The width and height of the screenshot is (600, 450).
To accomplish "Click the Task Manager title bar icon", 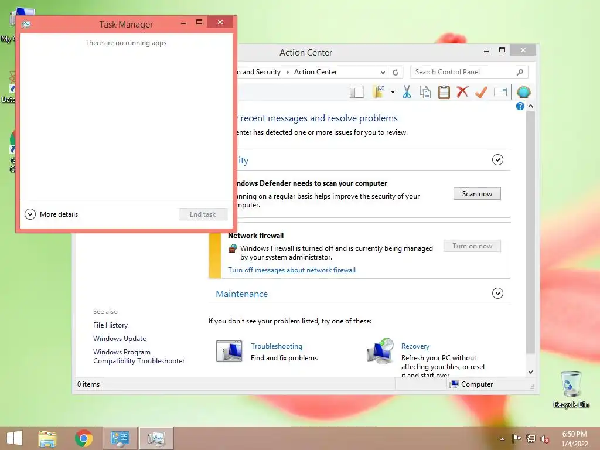I will tap(26, 25).
